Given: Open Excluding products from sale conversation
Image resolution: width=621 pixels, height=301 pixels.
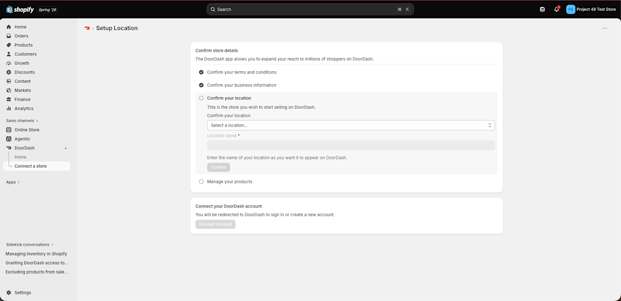Looking at the screenshot, I should (37, 272).
